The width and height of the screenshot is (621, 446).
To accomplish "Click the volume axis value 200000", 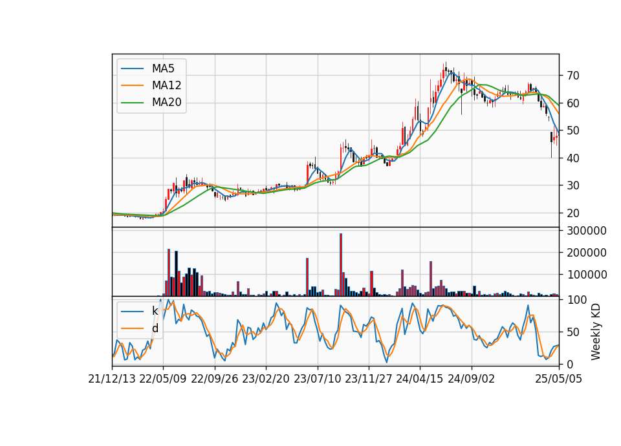I will 587,253.
